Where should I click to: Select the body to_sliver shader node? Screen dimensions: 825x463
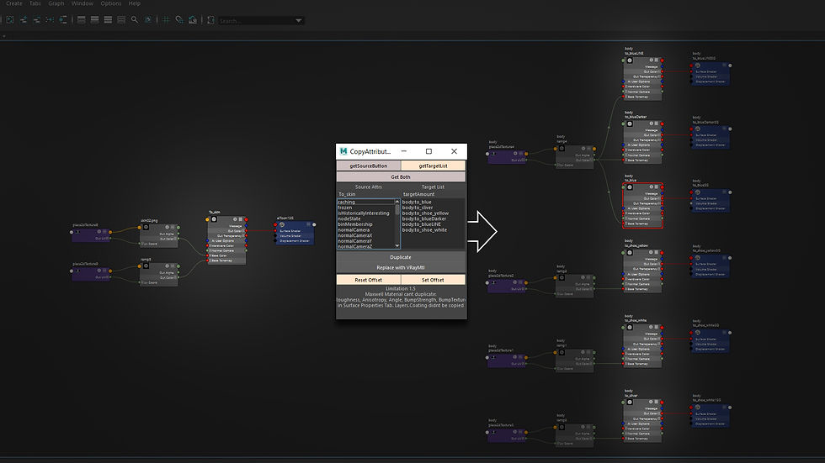pos(642,420)
